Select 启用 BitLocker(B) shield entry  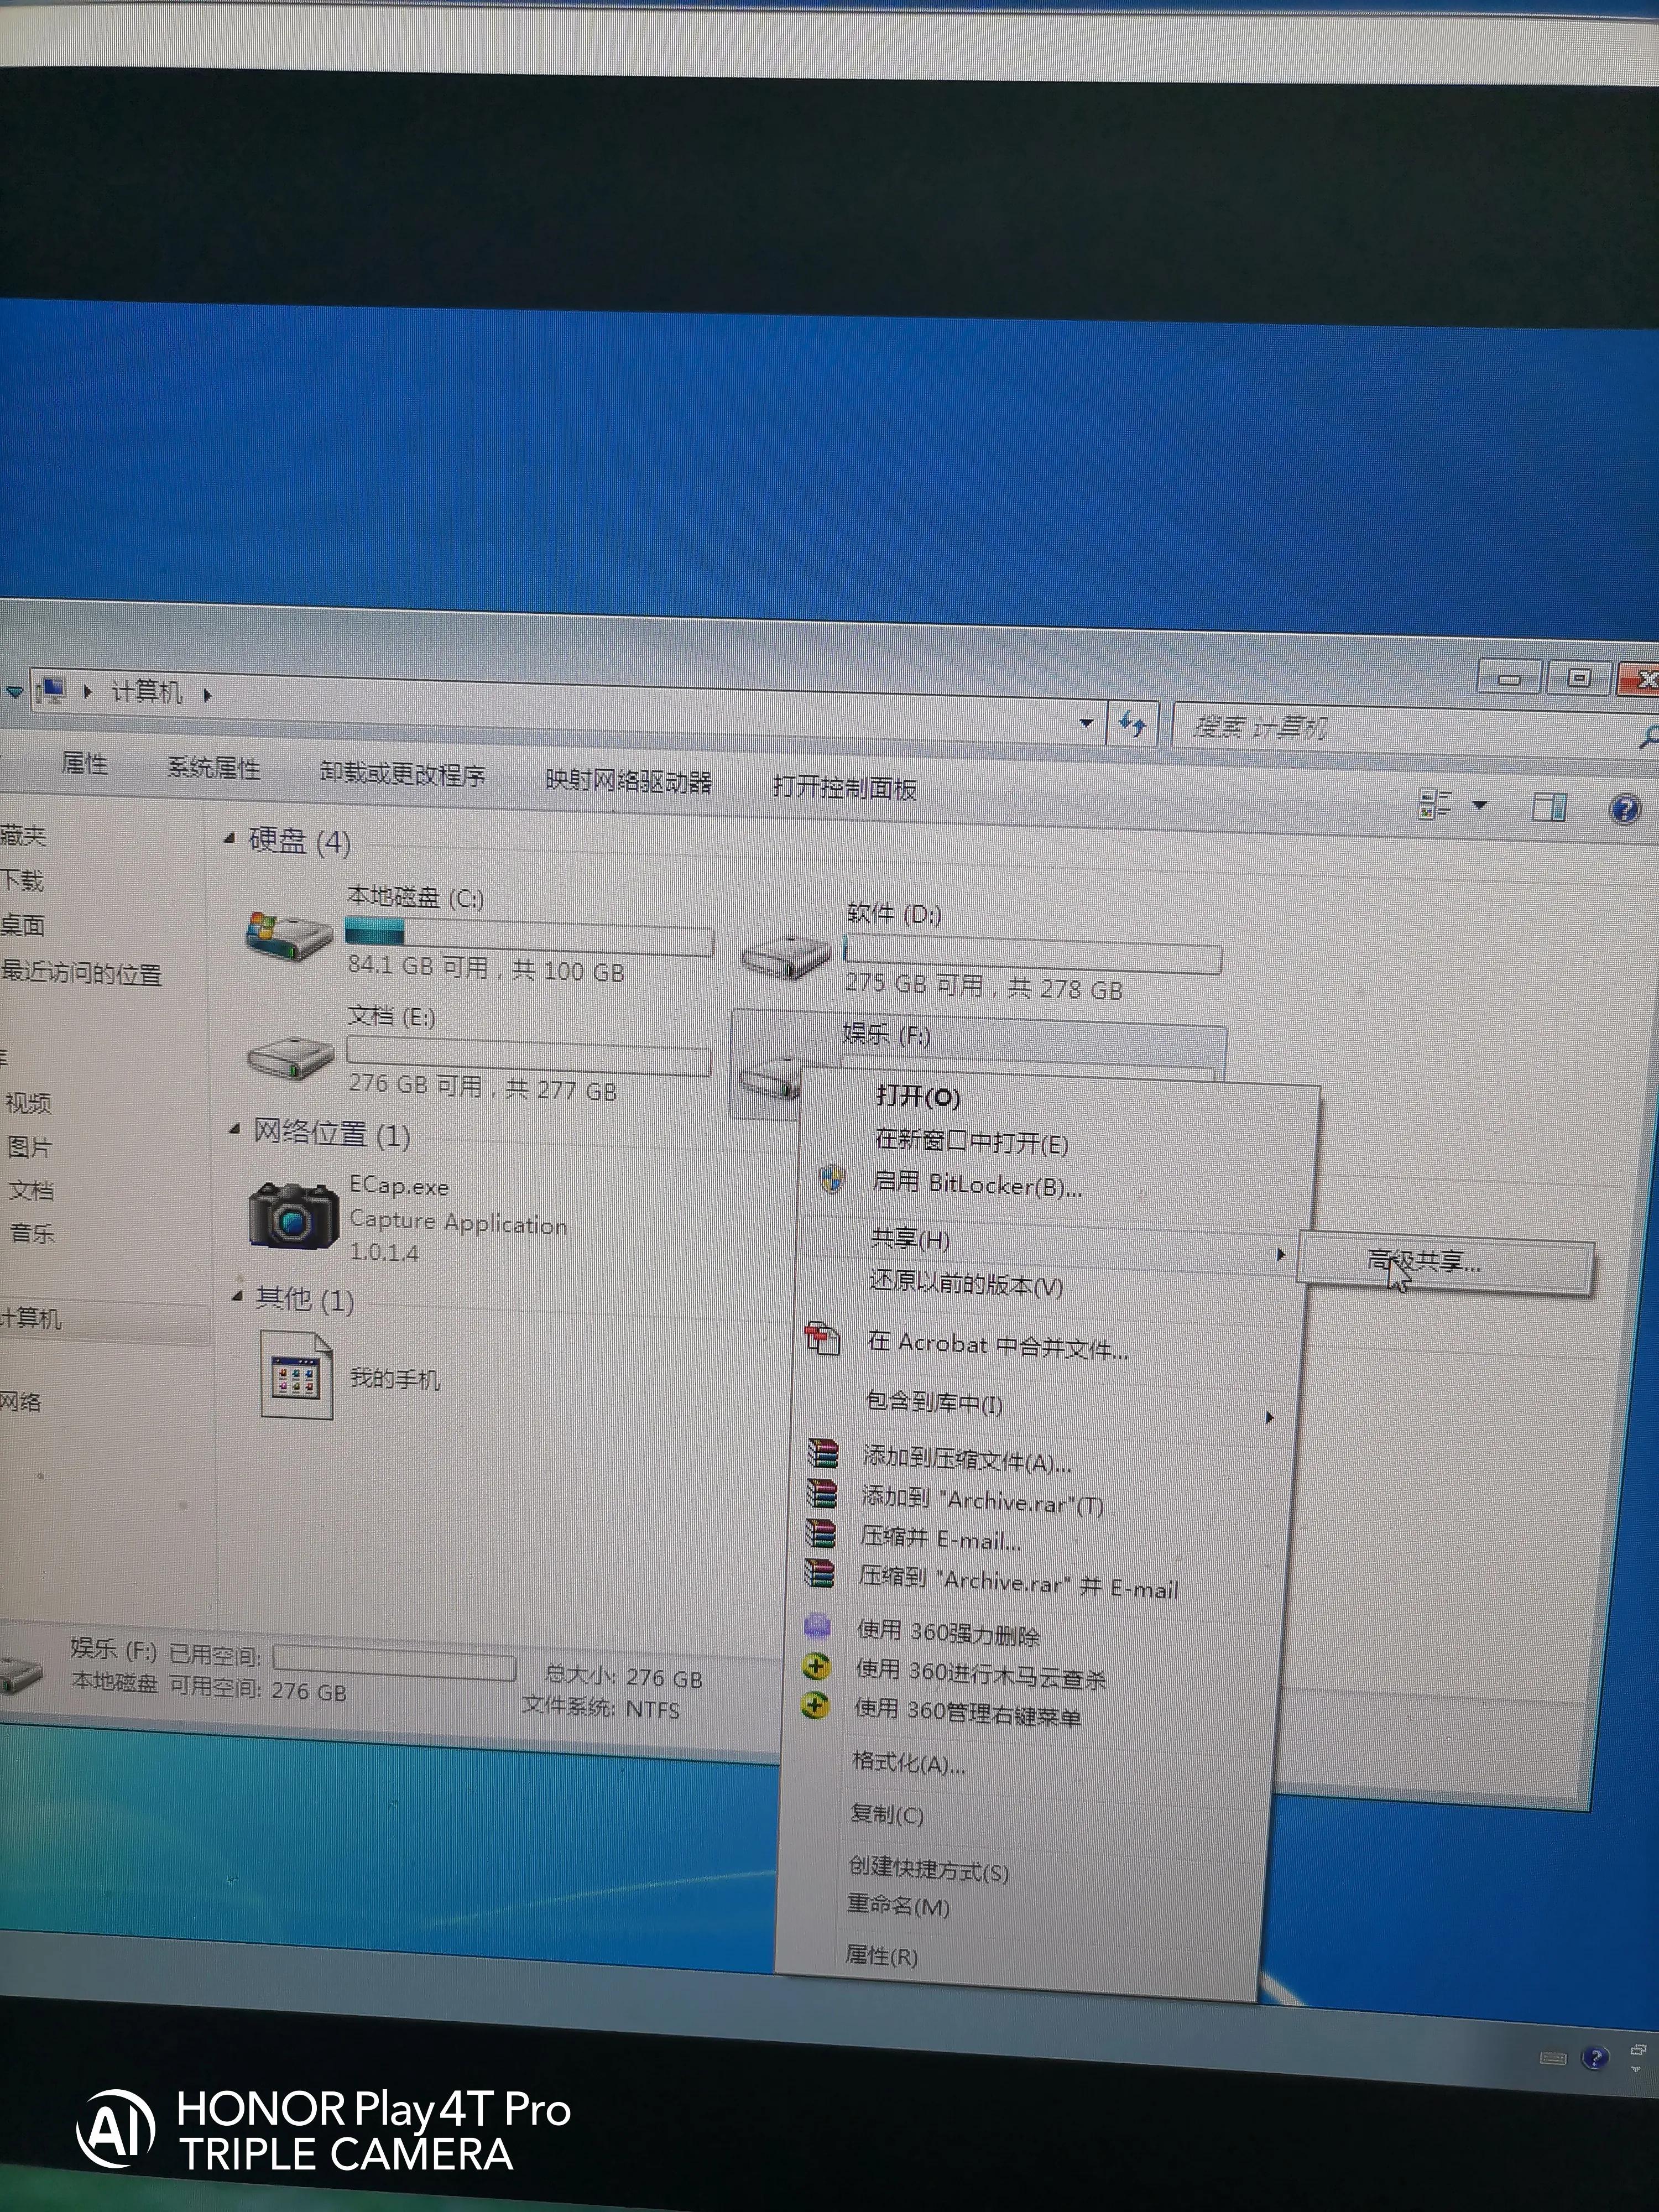point(976,1185)
